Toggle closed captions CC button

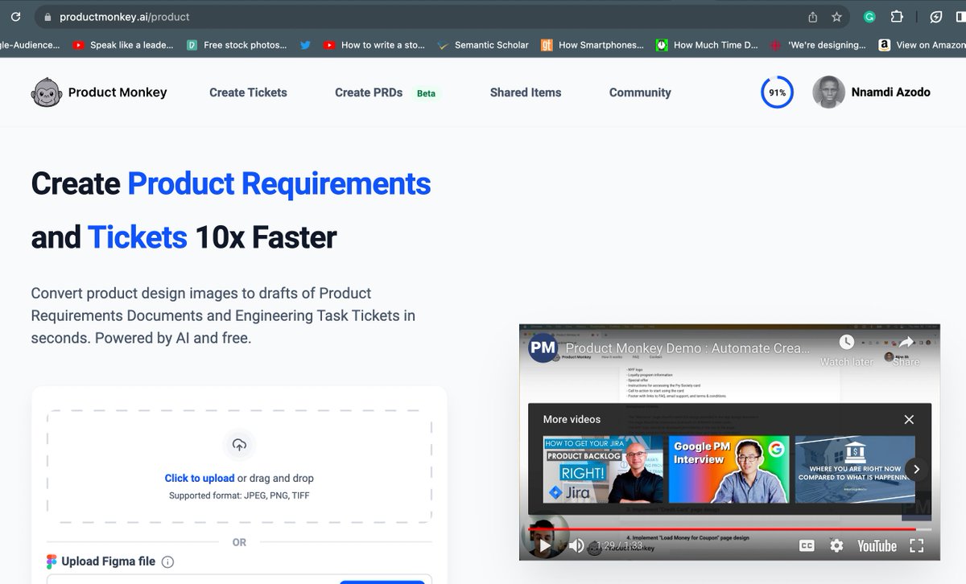807,545
